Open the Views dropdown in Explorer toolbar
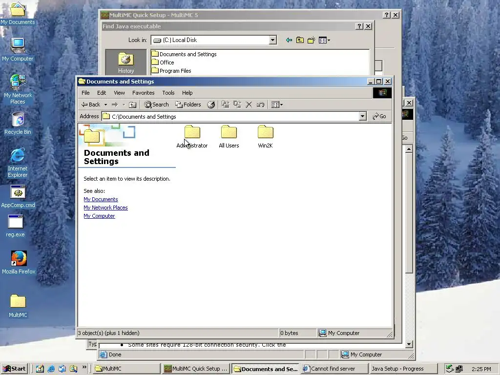The height and width of the screenshot is (375, 500). [x=277, y=104]
